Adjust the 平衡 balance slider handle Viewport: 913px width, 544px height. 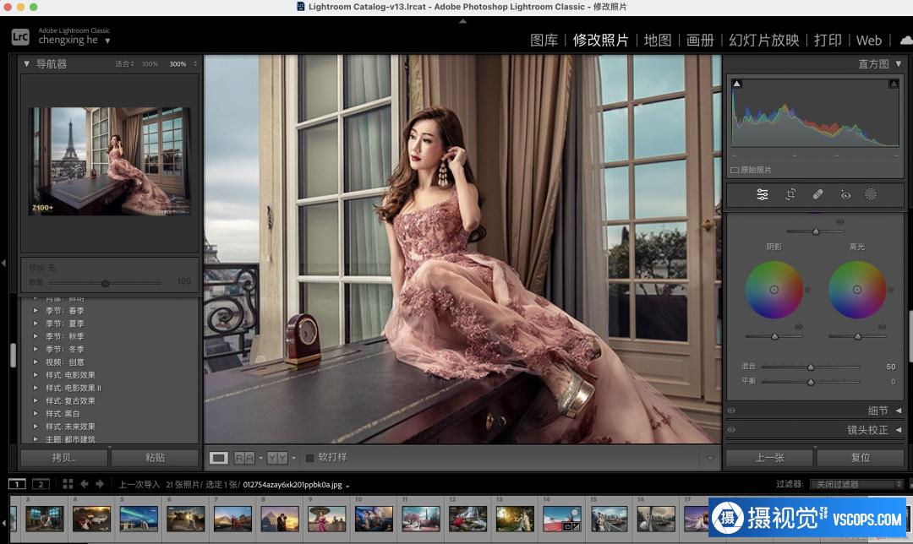811,383
